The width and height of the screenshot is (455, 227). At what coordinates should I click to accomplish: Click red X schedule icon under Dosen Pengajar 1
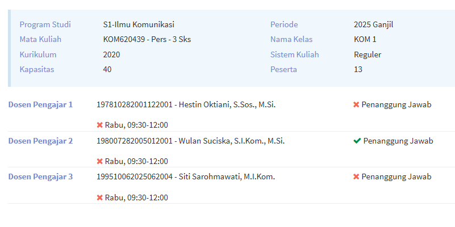tap(100, 125)
